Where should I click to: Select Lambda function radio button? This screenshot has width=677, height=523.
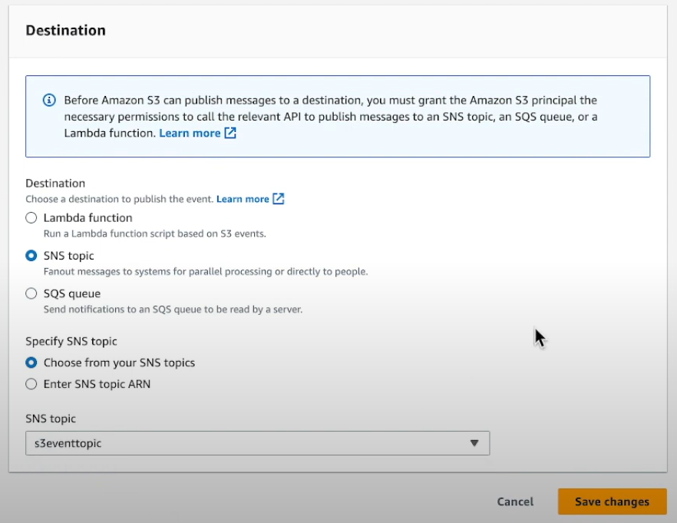[31, 217]
